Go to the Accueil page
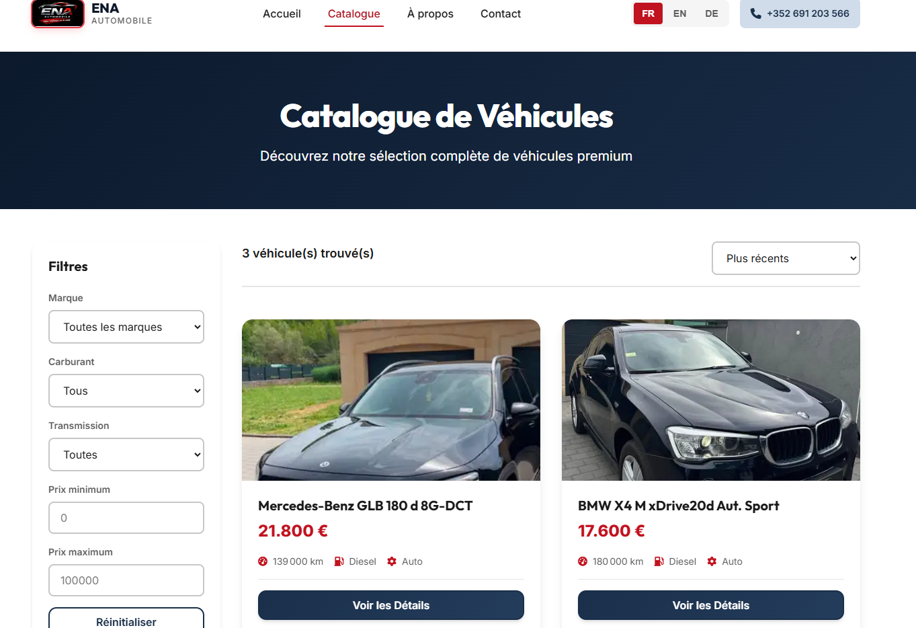The width and height of the screenshot is (916, 628). tap(282, 13)
